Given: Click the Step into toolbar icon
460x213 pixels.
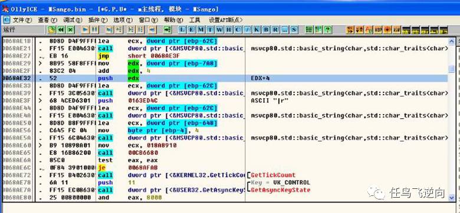Looking at the screenshot, I should click(110, 29).
